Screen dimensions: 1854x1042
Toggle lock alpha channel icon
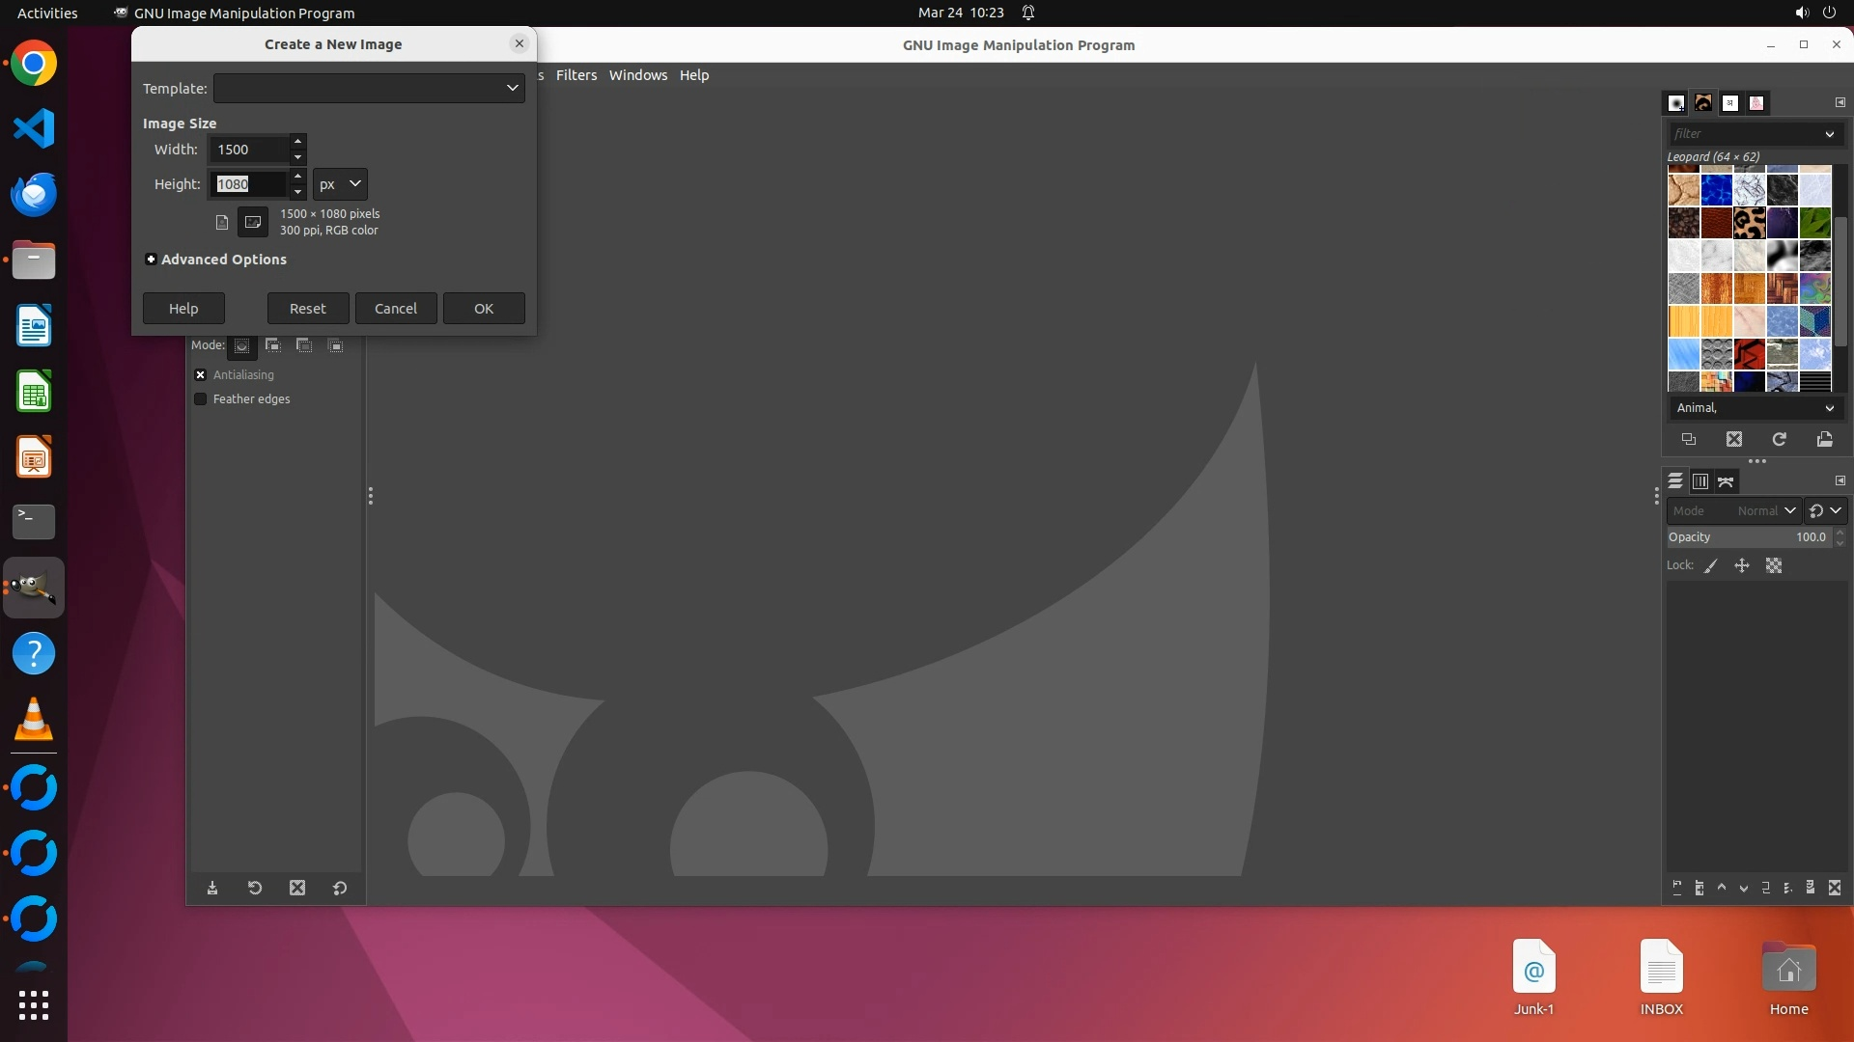coord(1774,566)
